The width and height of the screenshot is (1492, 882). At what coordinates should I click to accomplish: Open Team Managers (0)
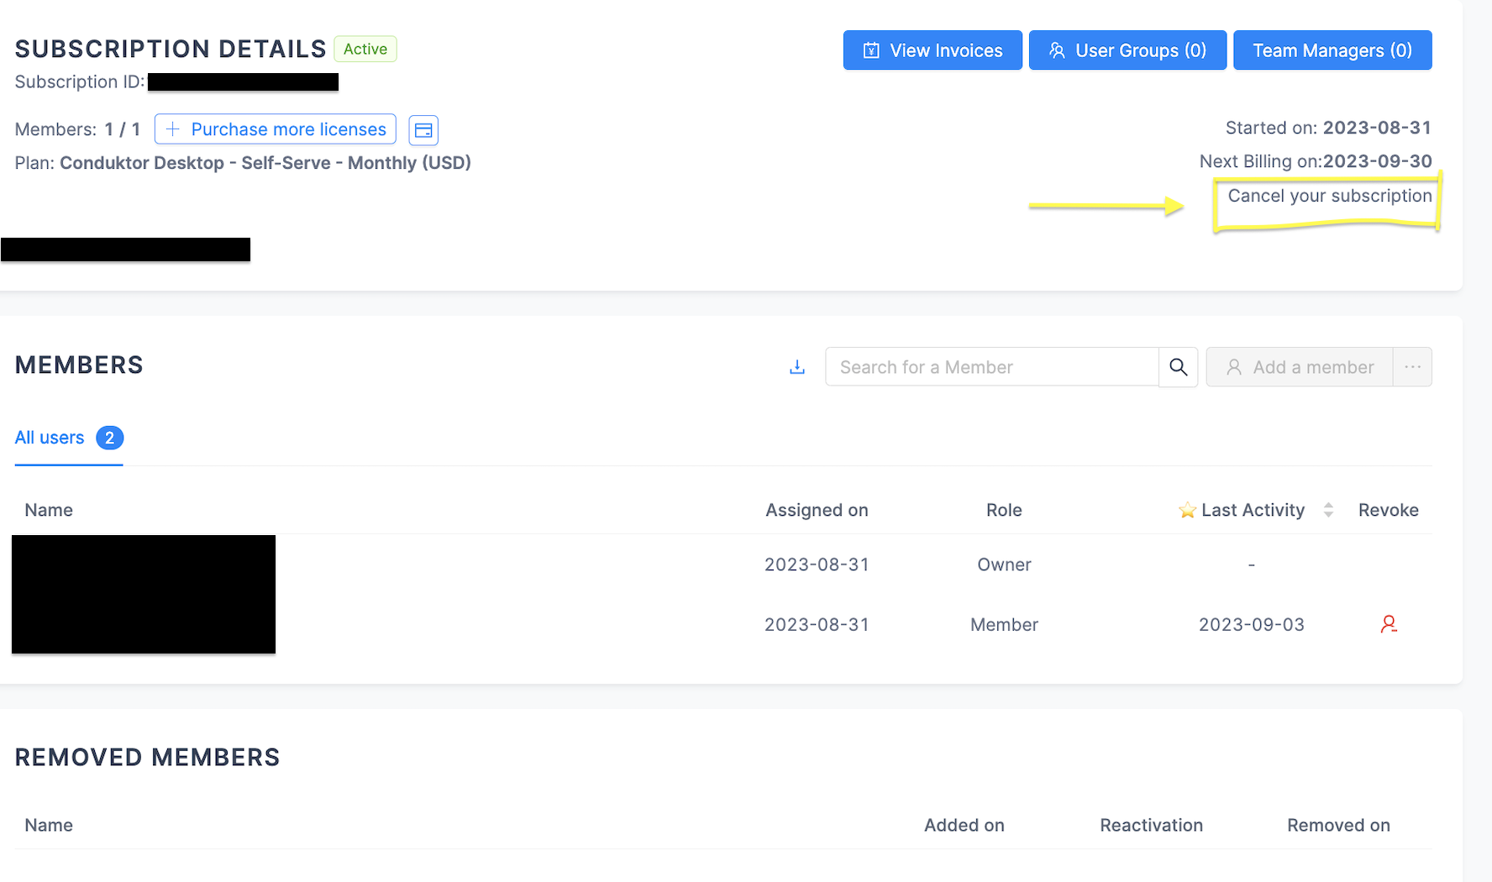tap(1332, 50)
